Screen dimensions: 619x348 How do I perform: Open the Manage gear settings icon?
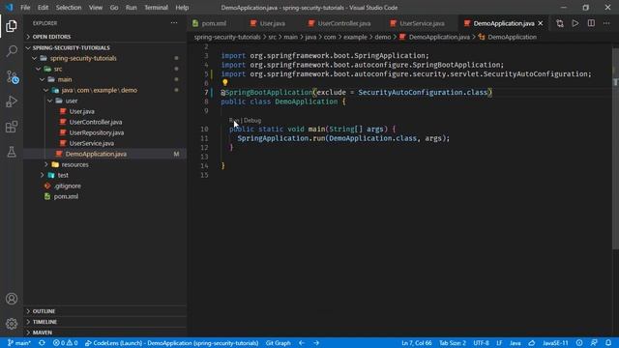click(x=12, y=324)
